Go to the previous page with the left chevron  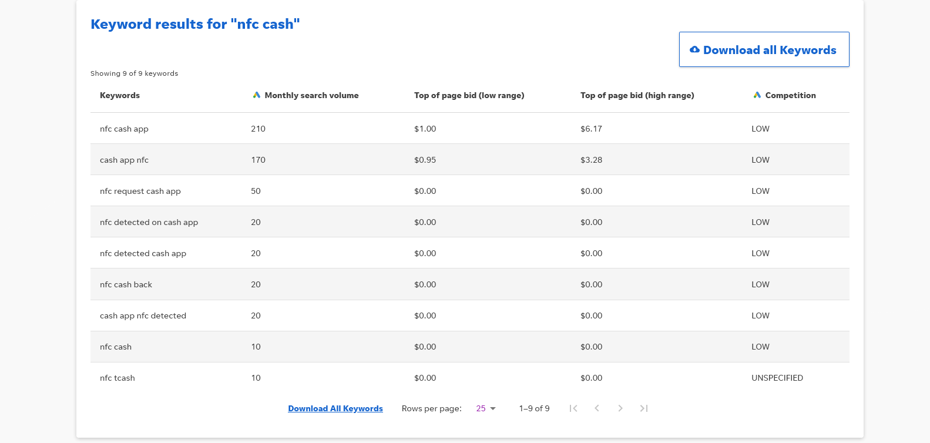(597, 408)
